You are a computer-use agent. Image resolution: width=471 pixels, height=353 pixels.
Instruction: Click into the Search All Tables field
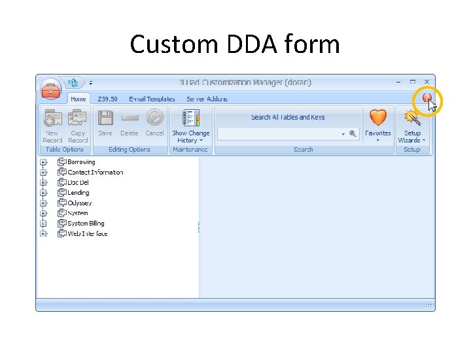point(279,134)
